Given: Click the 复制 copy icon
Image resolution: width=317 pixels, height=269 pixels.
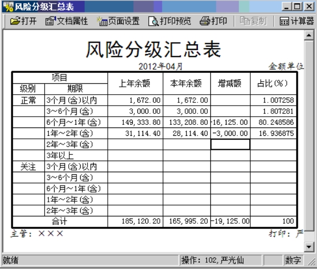Looking at the screenshot, I should (x=245, y=21).
